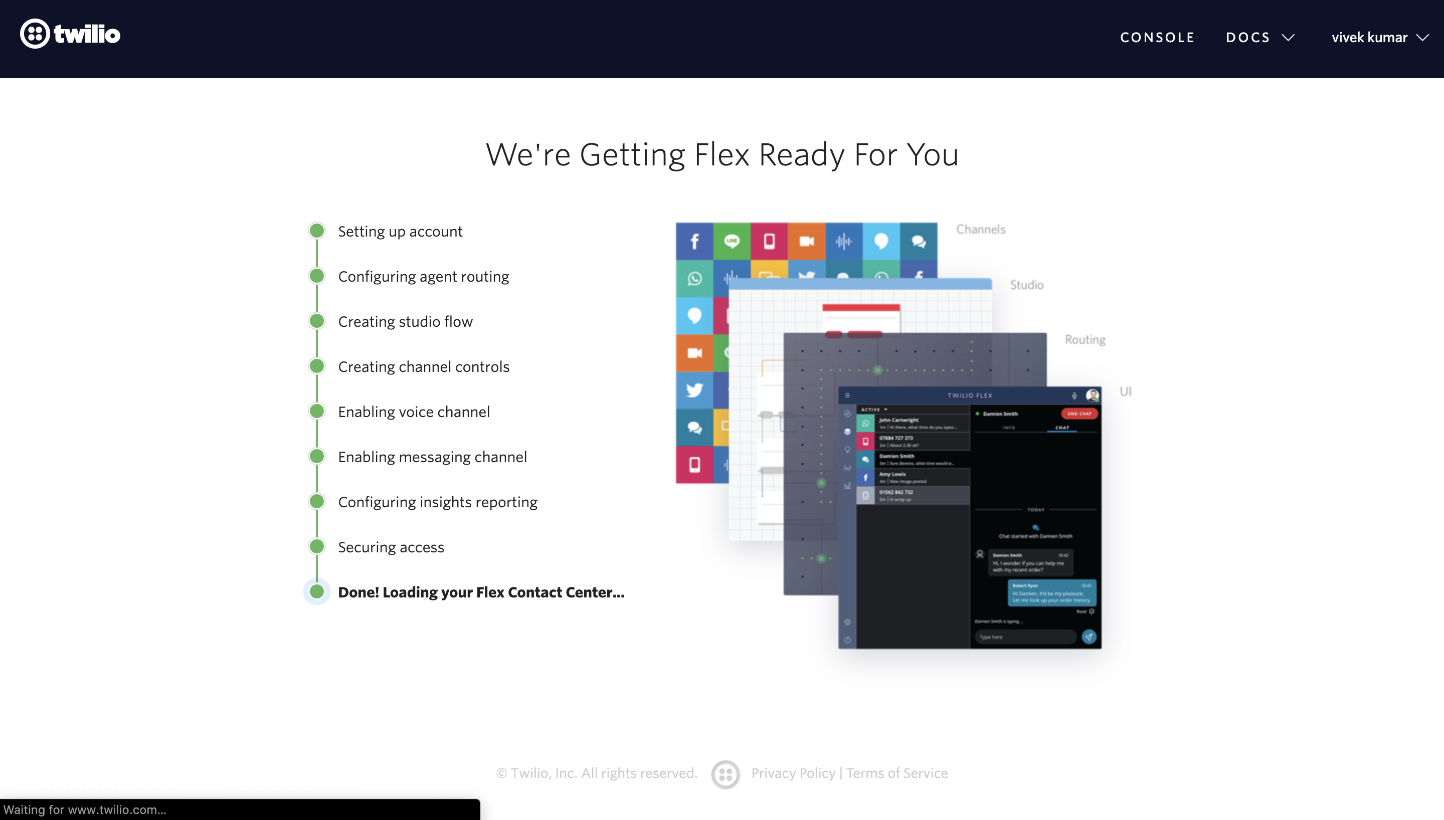Click the 'Creating channel controls' text
The height and width of the screenshot is (820, 1444).
(424, 366)
